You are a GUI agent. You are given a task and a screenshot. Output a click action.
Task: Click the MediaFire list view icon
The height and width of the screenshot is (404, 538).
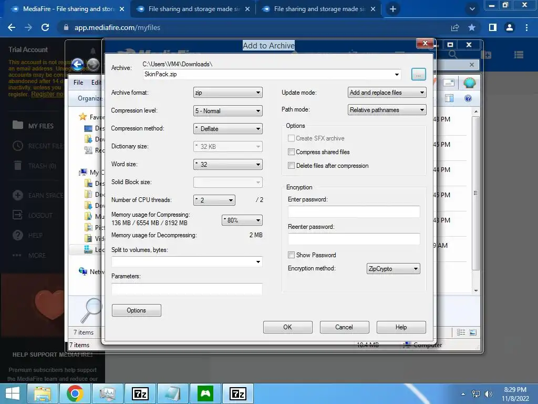519,55
